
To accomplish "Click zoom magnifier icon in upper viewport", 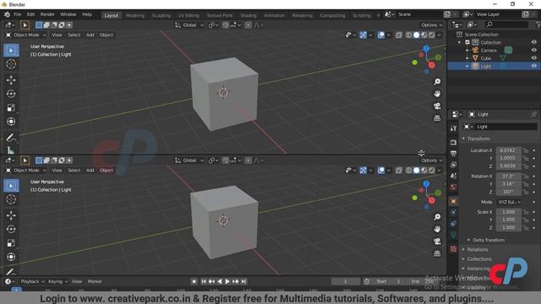I will pyautogui.click(x=437, y=82).
